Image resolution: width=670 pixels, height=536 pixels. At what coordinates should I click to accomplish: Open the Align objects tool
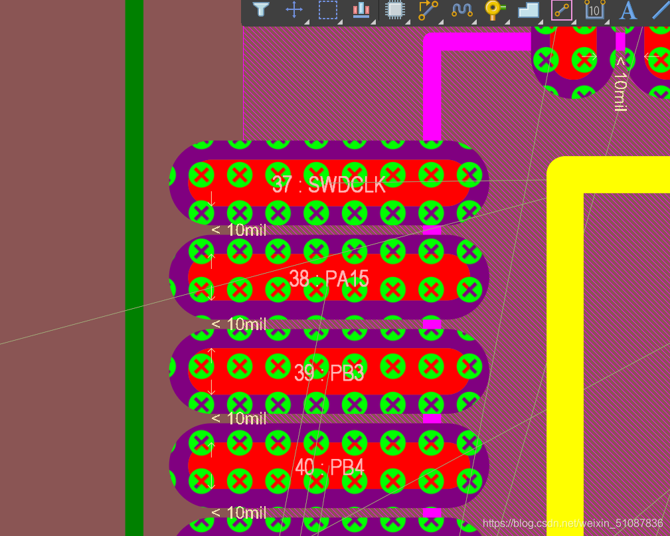tap(361, 9)
